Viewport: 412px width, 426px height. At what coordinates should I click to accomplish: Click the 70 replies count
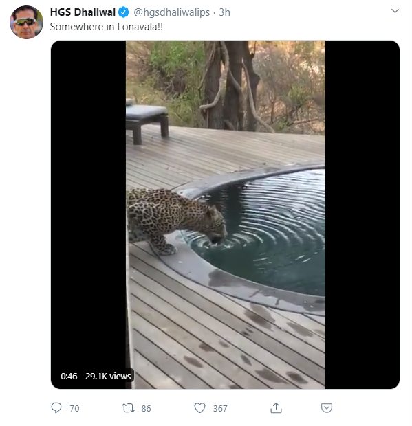(x=74, y=408)
